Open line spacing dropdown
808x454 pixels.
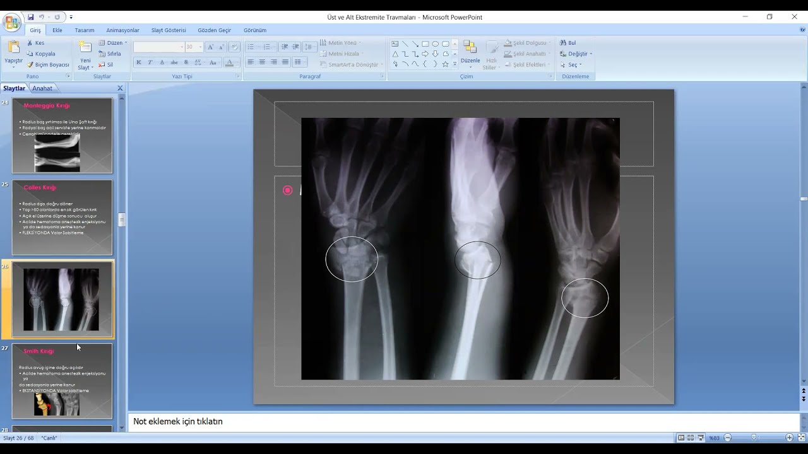(x=309, y=47)
